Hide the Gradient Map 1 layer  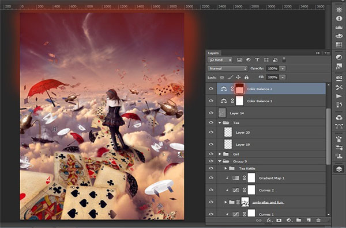(x=211, y=178)
